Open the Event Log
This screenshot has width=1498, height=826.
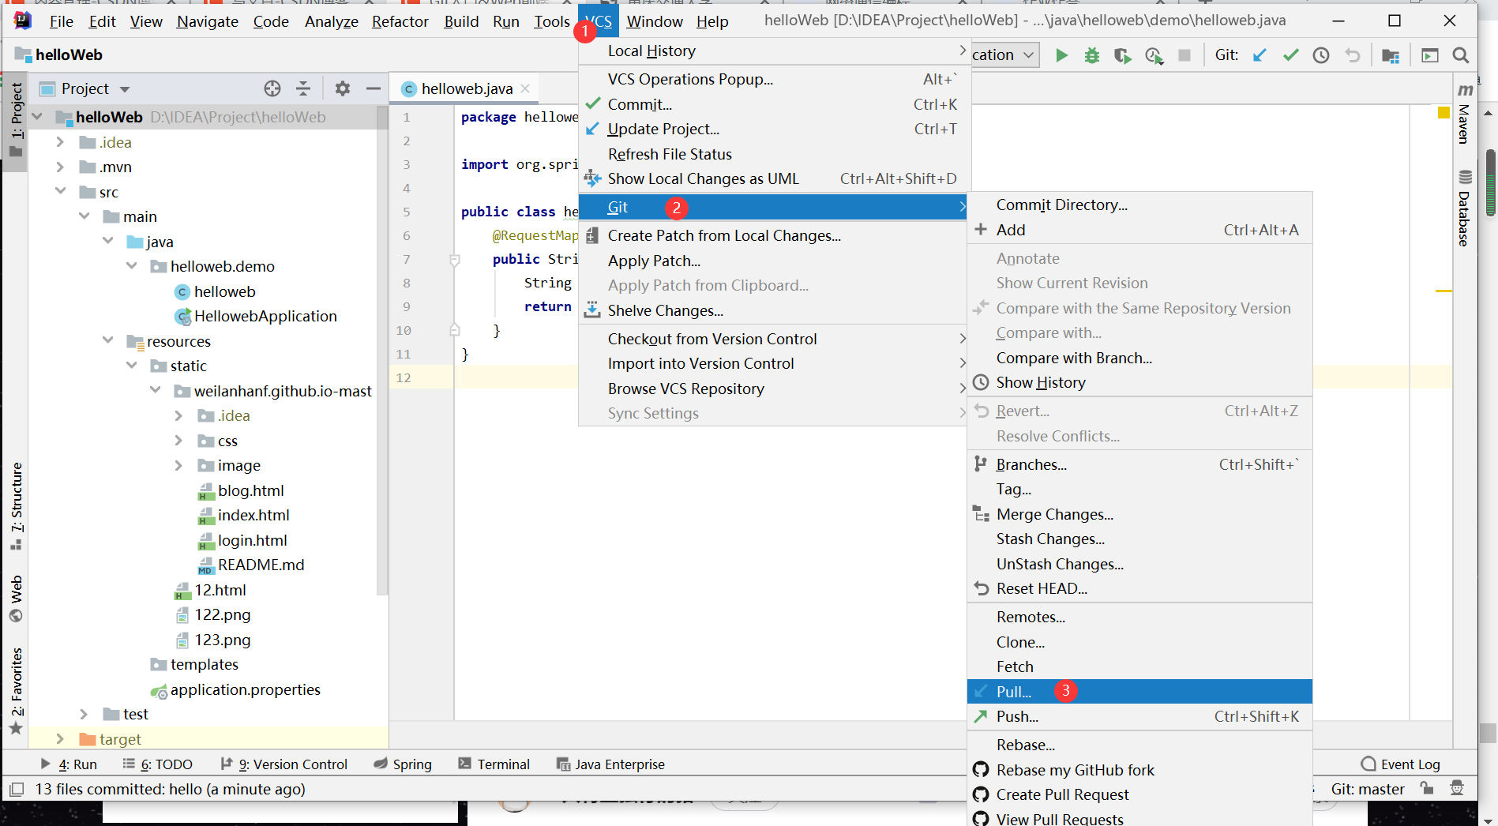pos(1401,764)
